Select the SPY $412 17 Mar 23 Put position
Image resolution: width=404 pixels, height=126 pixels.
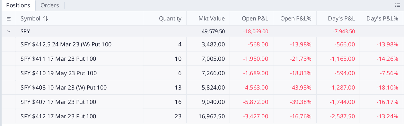tap(202, 116)
